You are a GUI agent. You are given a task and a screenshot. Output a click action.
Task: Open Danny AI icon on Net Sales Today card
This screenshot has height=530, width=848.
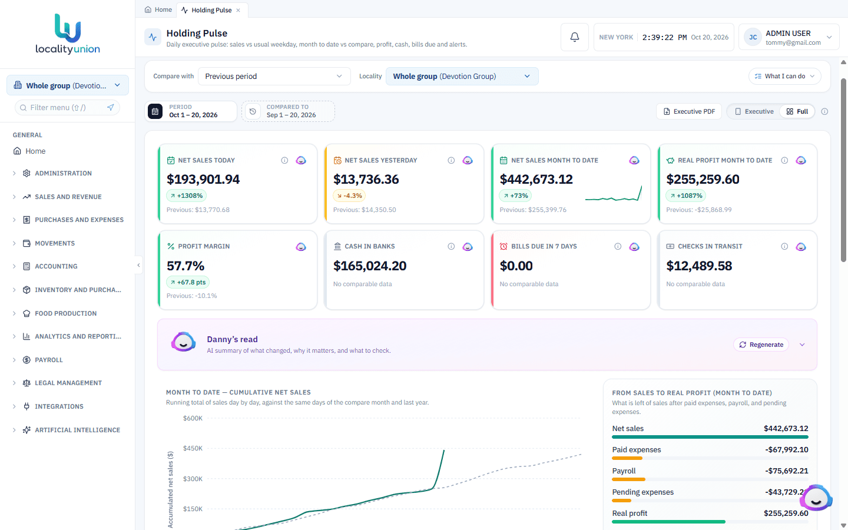(x=301, y=160)
